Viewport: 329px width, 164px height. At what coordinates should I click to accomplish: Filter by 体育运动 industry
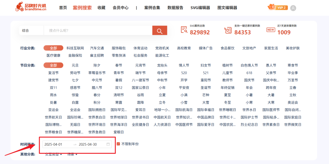point(140,48)
